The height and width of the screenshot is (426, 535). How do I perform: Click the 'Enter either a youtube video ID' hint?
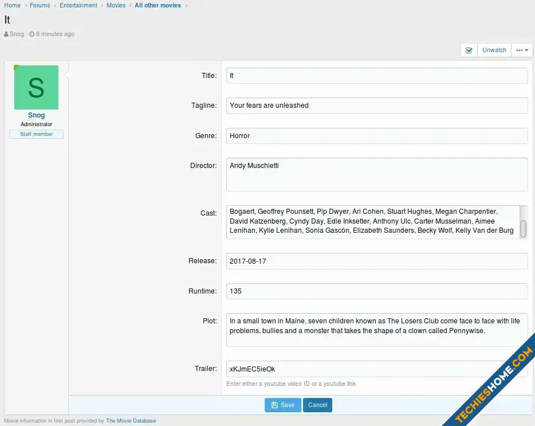point(291,384)
